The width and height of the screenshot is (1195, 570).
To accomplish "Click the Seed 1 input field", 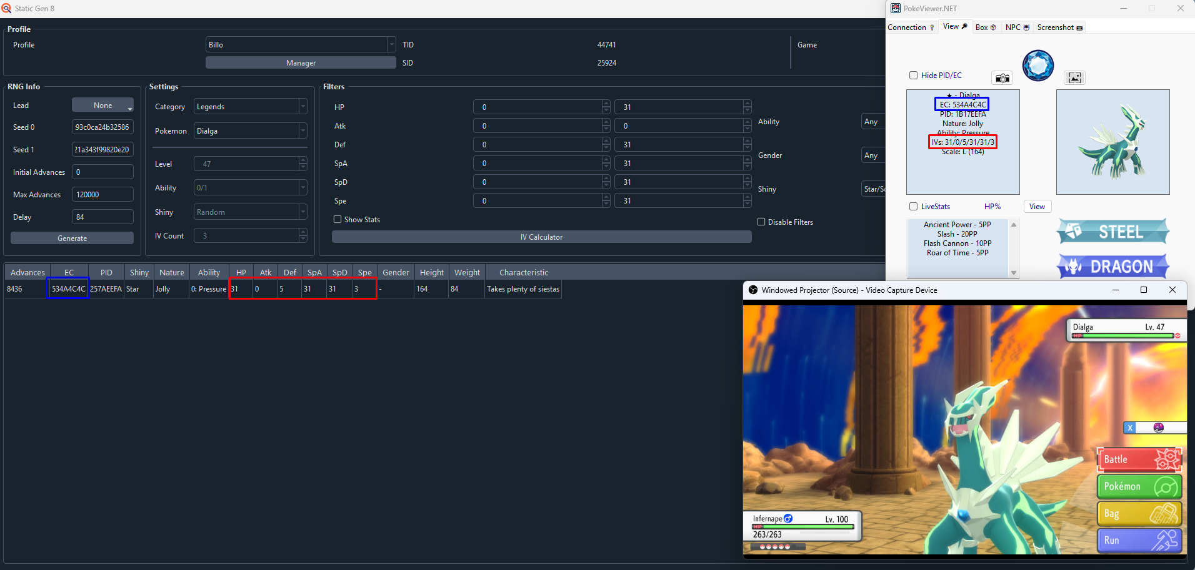I will (x=102, y=149).
